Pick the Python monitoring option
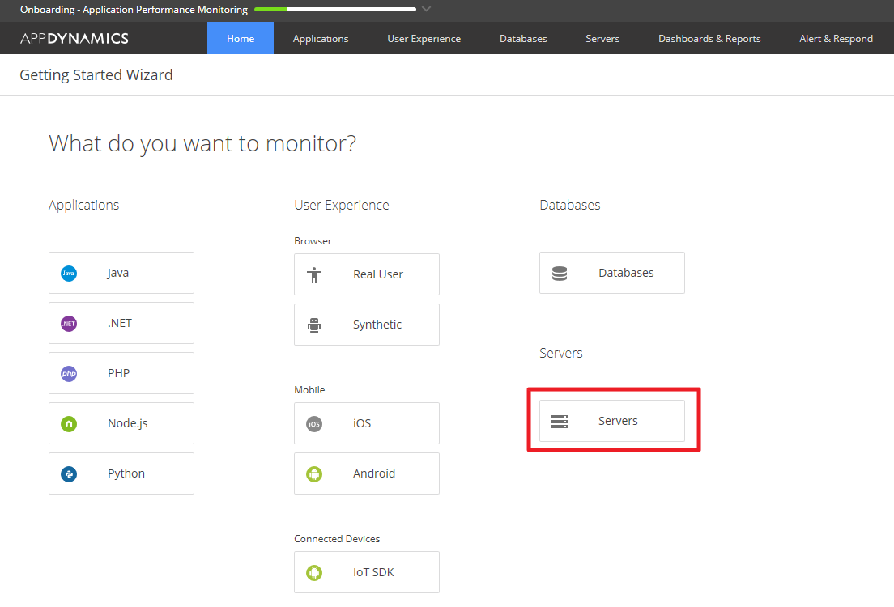894x607 pixels. [121, 473]
